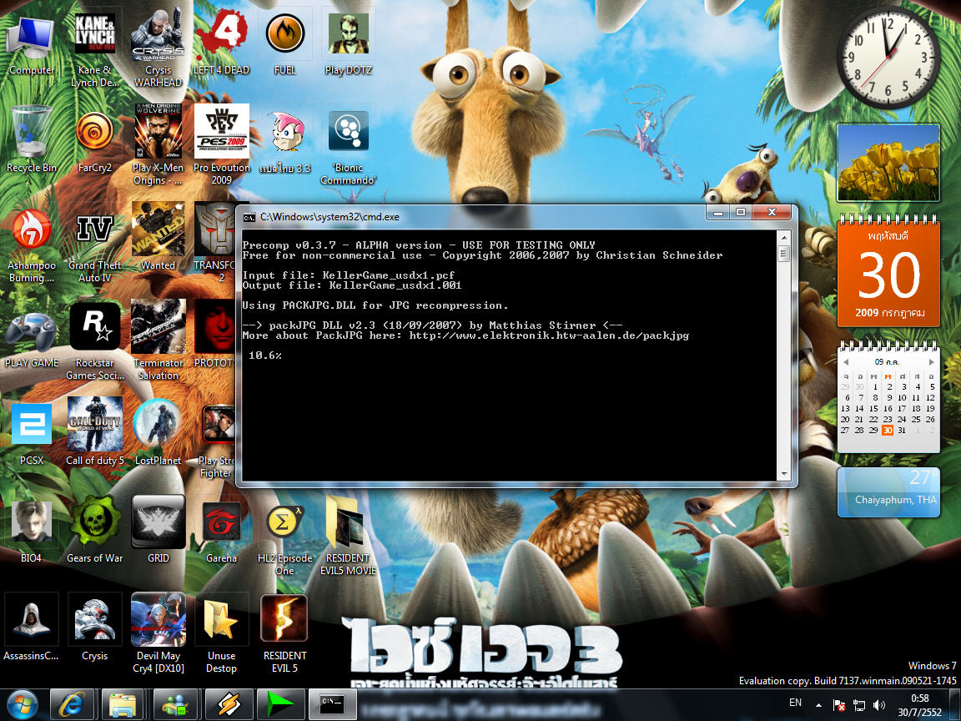Launch Kane & Lynch desktop shortcut
Image resolution: width=961 pixels, height=721 pixels.
click(x=94, y=49)
